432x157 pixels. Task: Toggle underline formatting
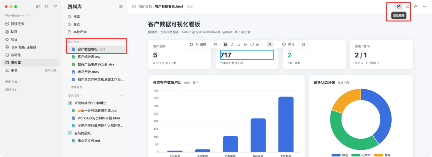(239, 44)
